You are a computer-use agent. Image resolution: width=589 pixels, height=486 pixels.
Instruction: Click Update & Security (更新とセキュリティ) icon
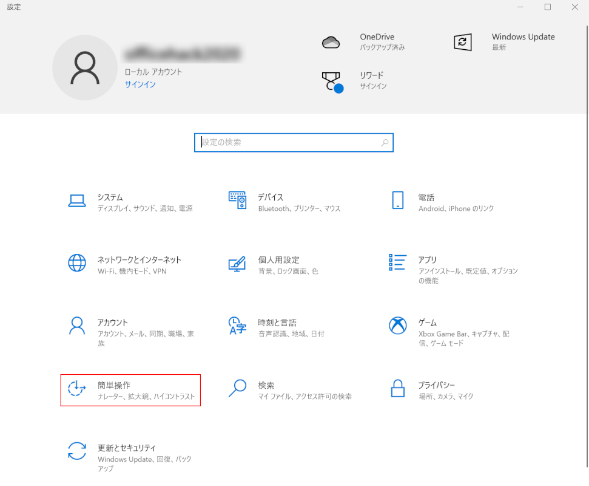(x=77, y=451)
